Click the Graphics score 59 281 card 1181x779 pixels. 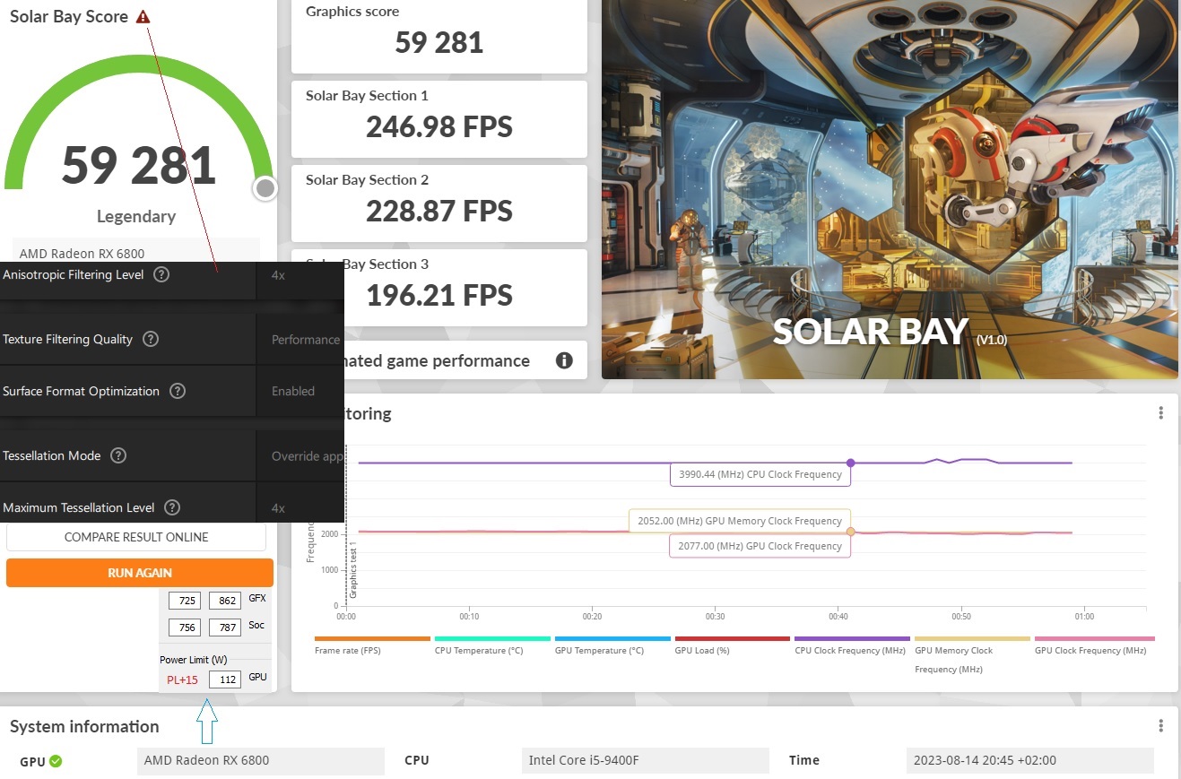[439, 35]
